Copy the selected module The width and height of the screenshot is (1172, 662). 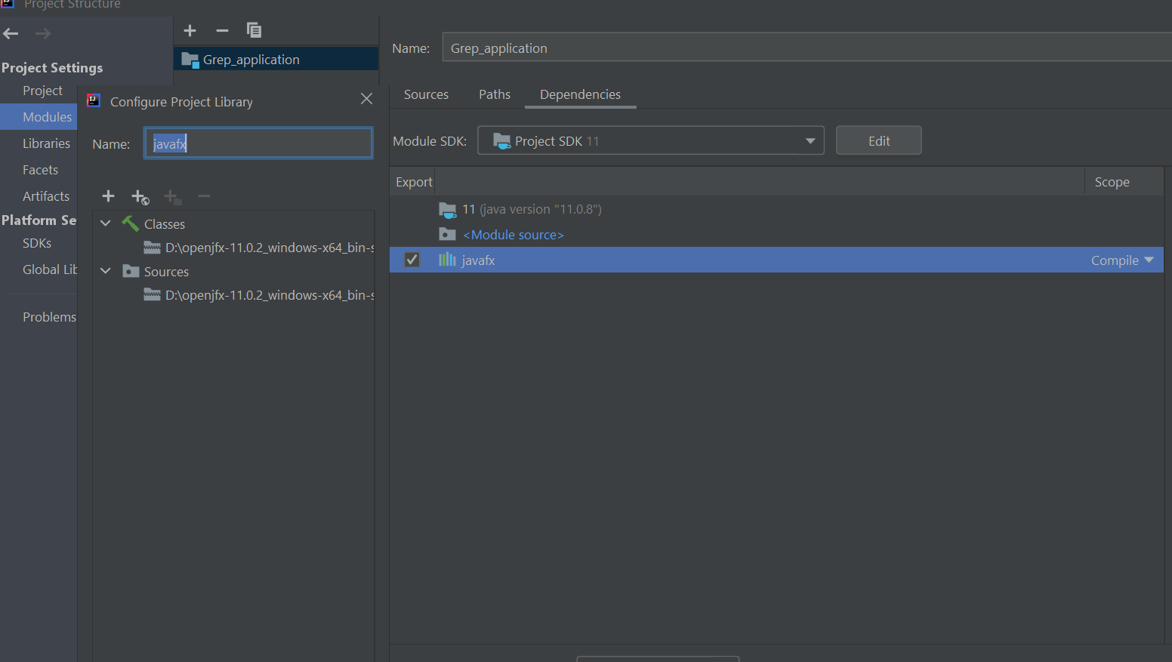coord(254,30)
